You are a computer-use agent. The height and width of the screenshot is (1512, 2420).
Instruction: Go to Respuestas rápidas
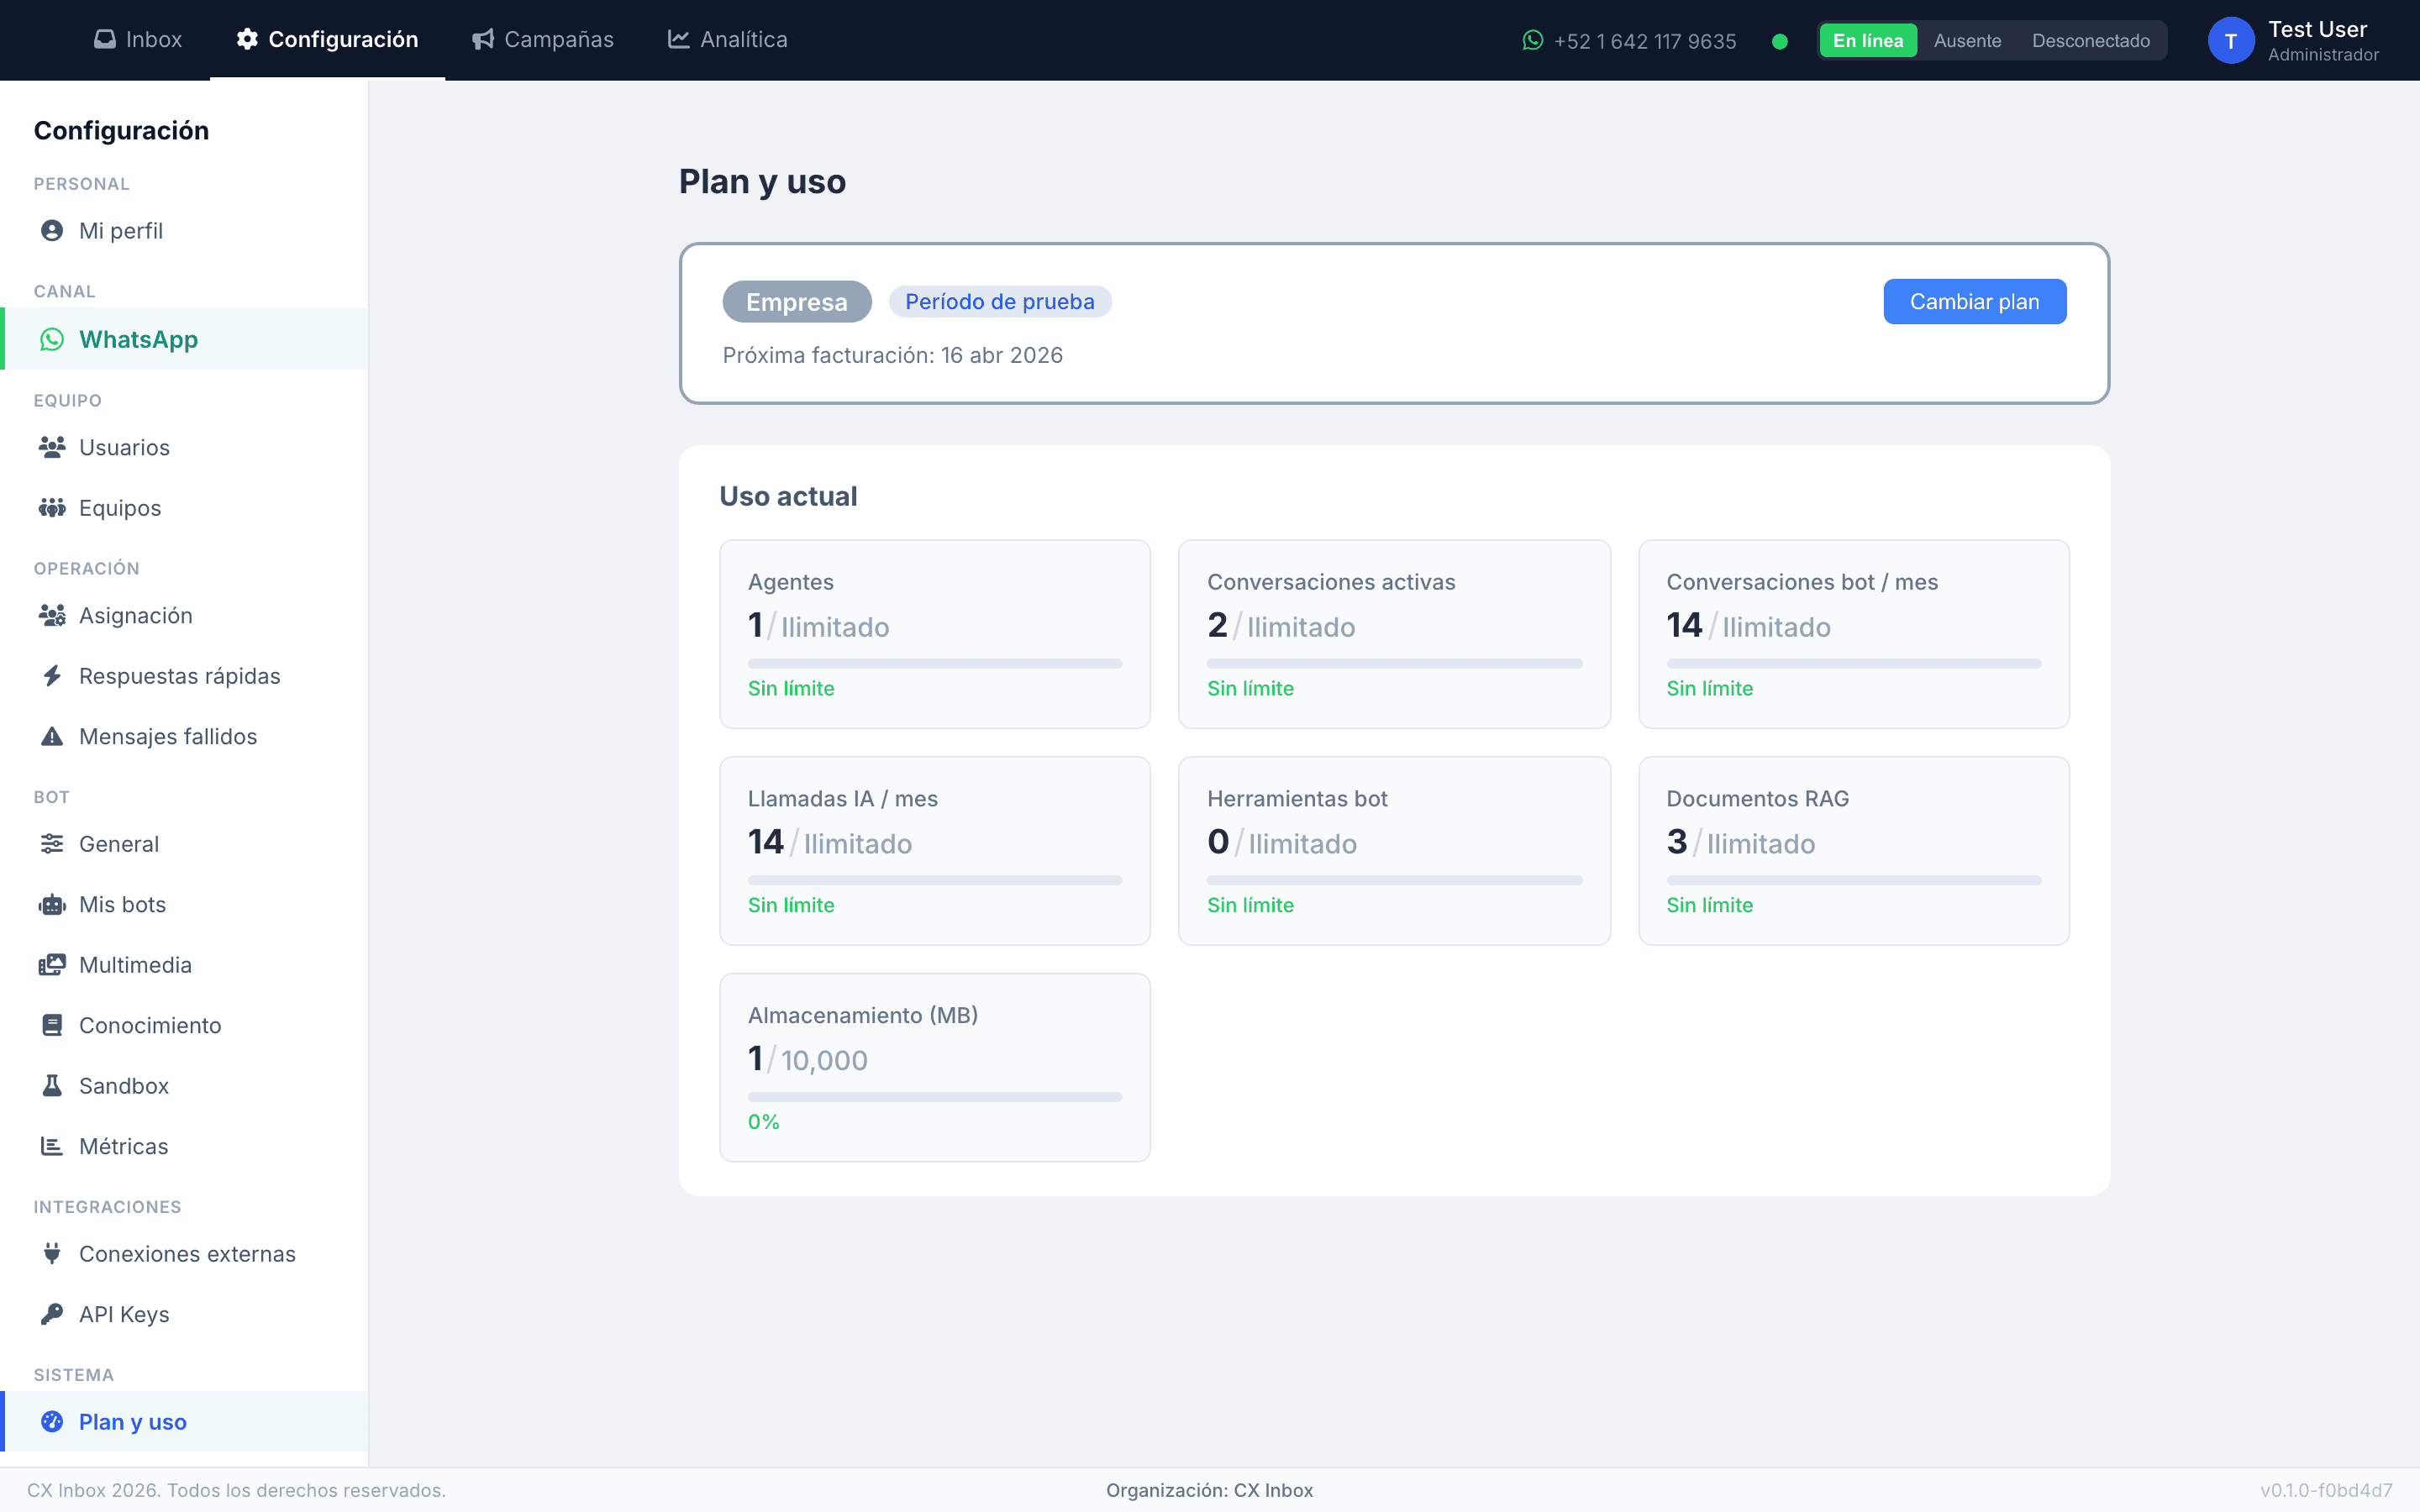pos(184,676)
